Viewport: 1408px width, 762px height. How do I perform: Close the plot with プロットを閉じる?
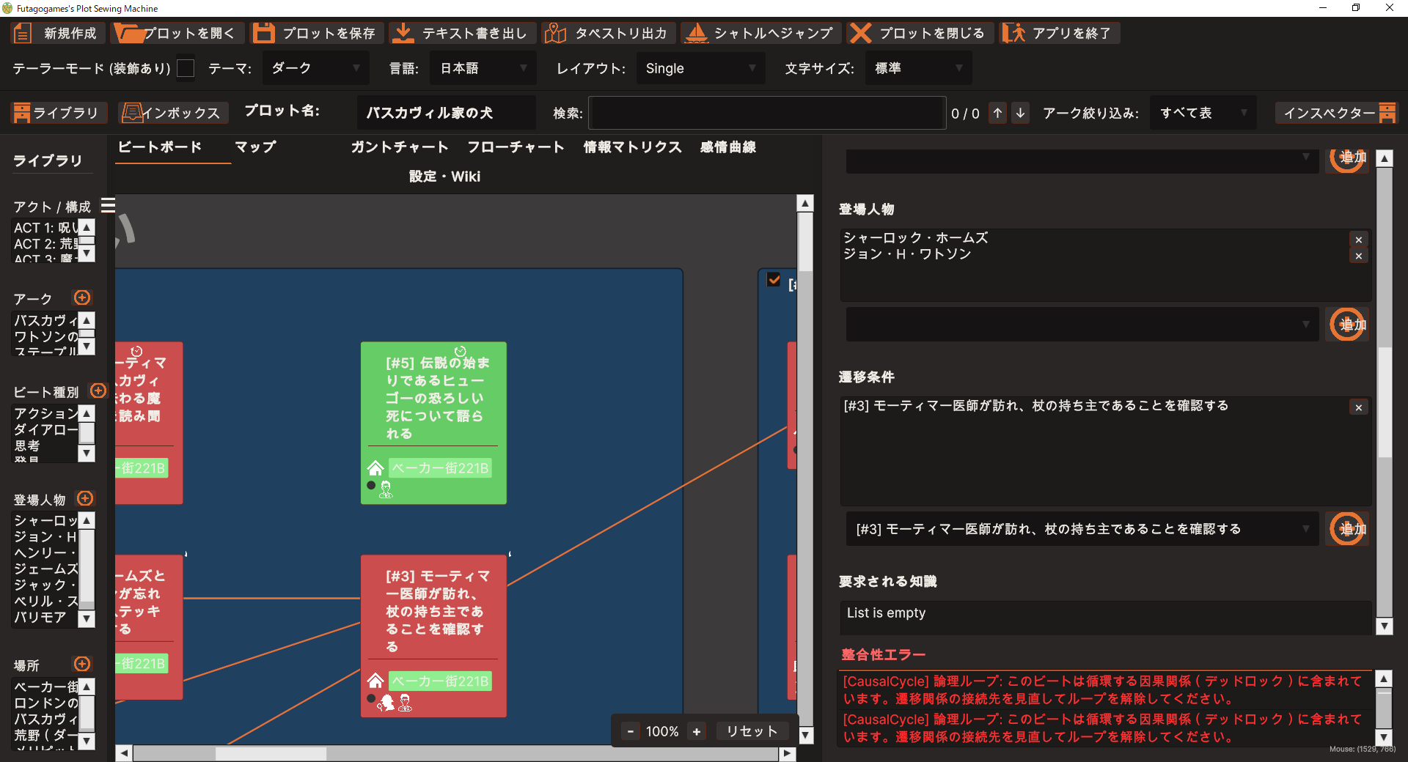(920, 33)
